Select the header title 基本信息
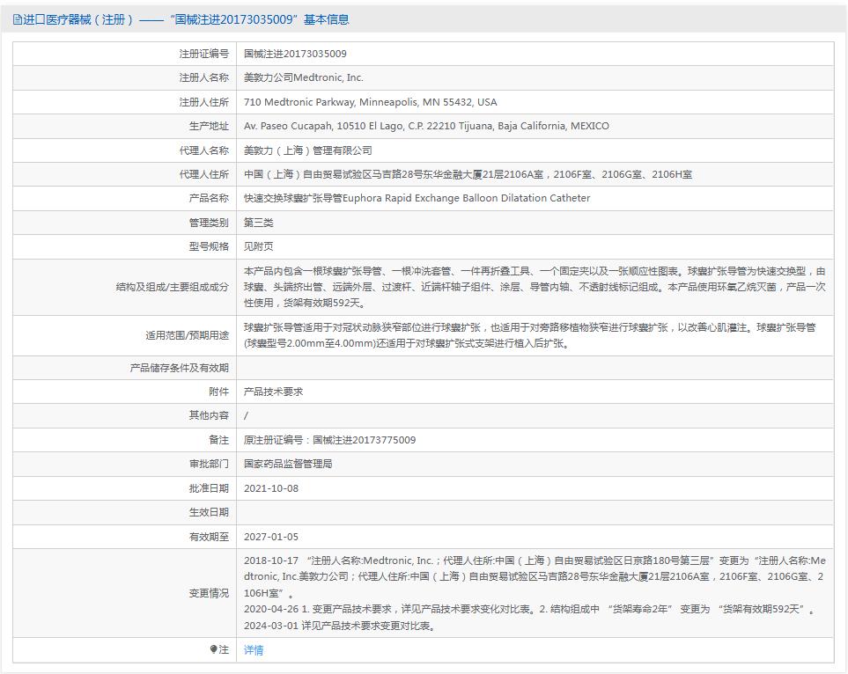848x674 pixels. tap(326, 20)
